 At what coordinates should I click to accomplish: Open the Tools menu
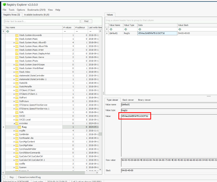tap(12, 10)
